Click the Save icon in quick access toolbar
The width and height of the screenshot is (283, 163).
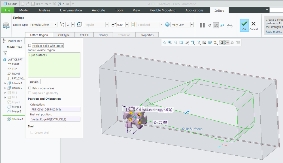click(x=33, y=4)
